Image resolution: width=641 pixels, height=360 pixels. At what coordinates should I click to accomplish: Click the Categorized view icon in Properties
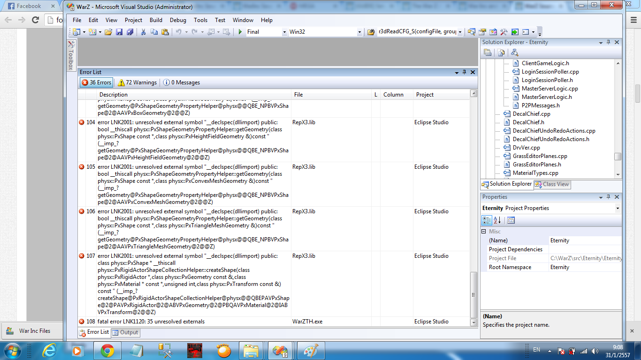coord(487,220)
